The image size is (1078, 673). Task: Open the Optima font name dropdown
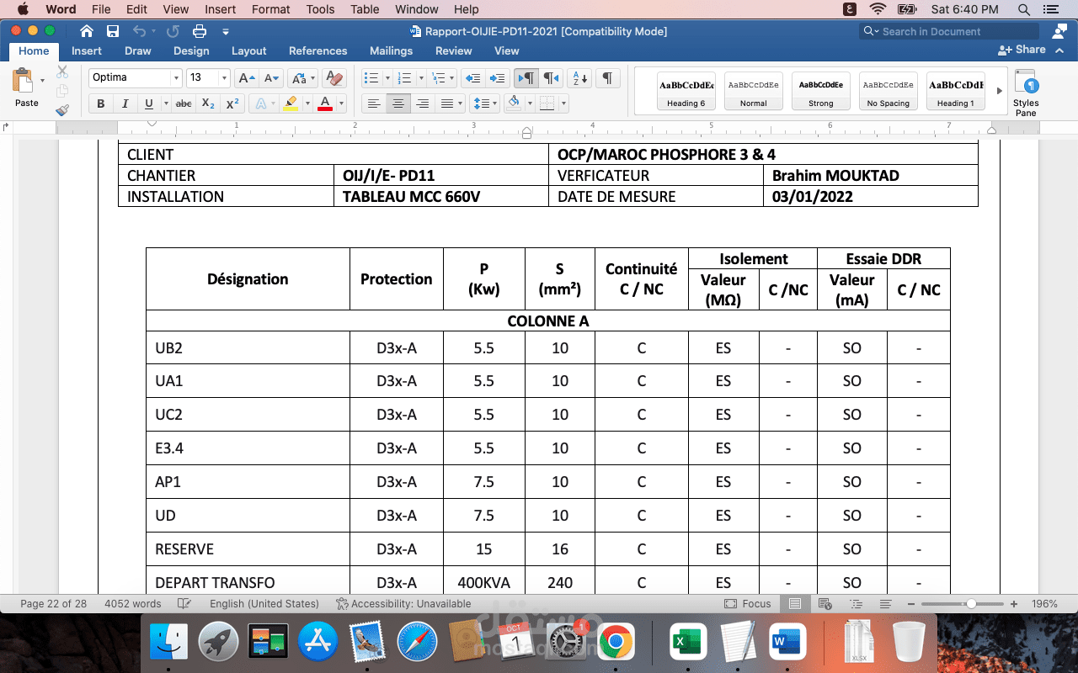pyautogui.click(x=176, y=78)
